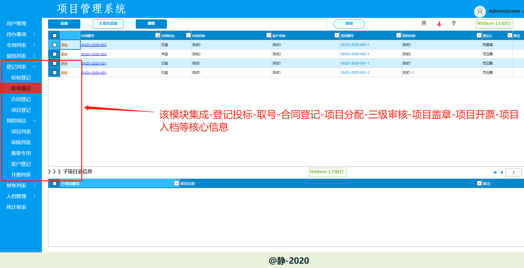The width and height of the screenshot is (524, 268).
Task: Open contract link GNZX-2020-003
Action: pyautogui.click(x=94, y=45)
